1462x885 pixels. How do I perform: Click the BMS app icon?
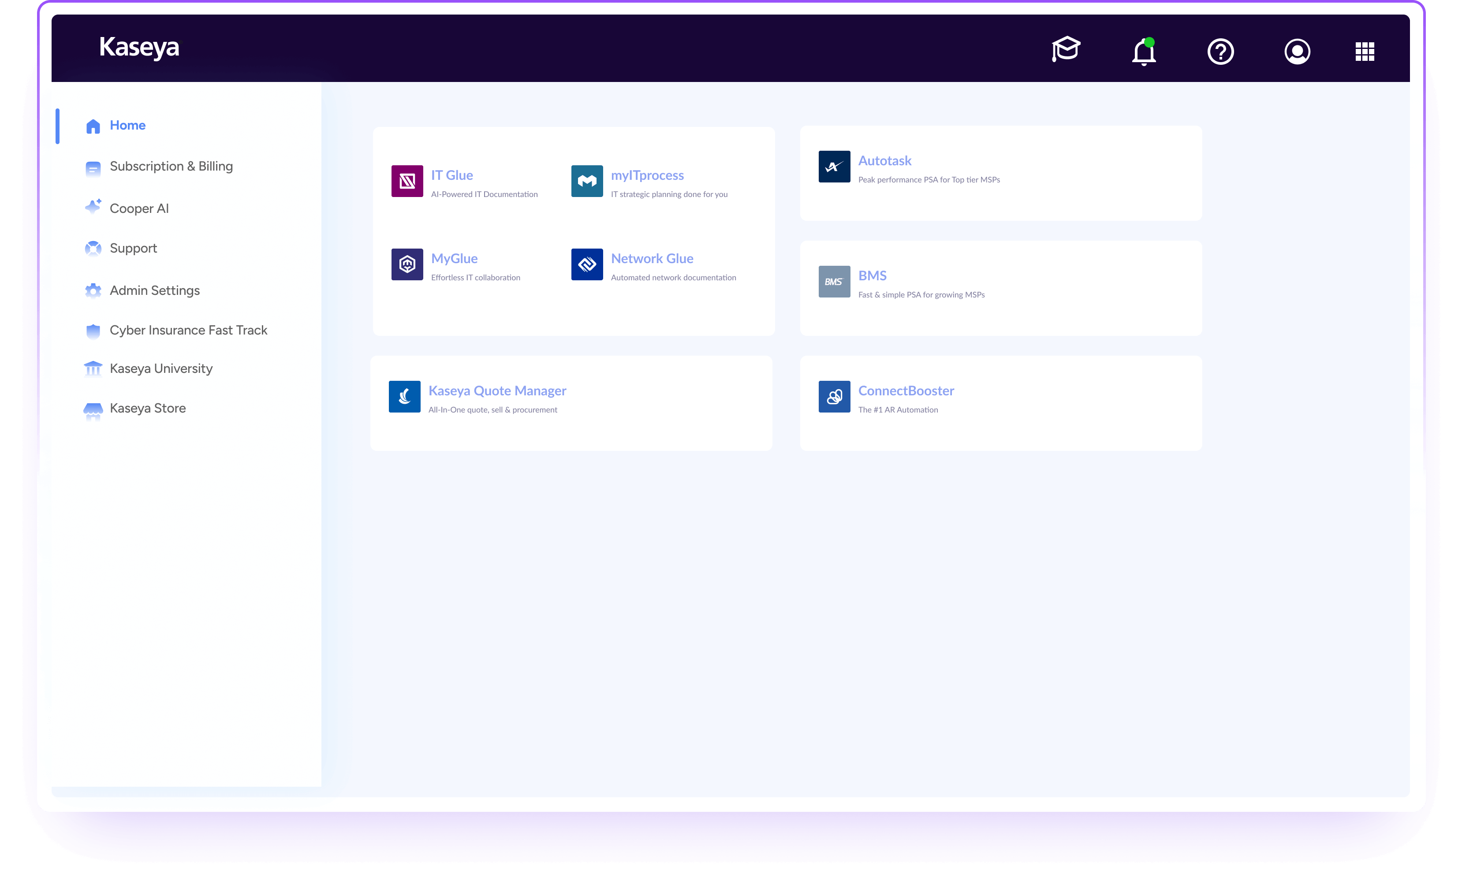(834, 282)
